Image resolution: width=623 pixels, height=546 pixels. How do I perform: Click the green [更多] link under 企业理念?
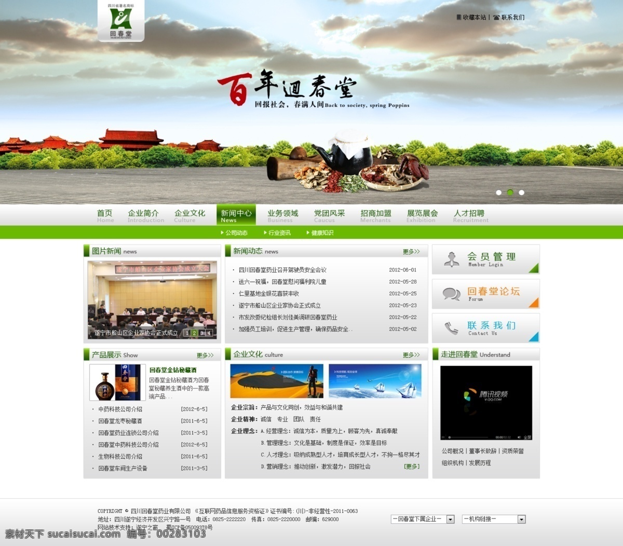[412, 467]
